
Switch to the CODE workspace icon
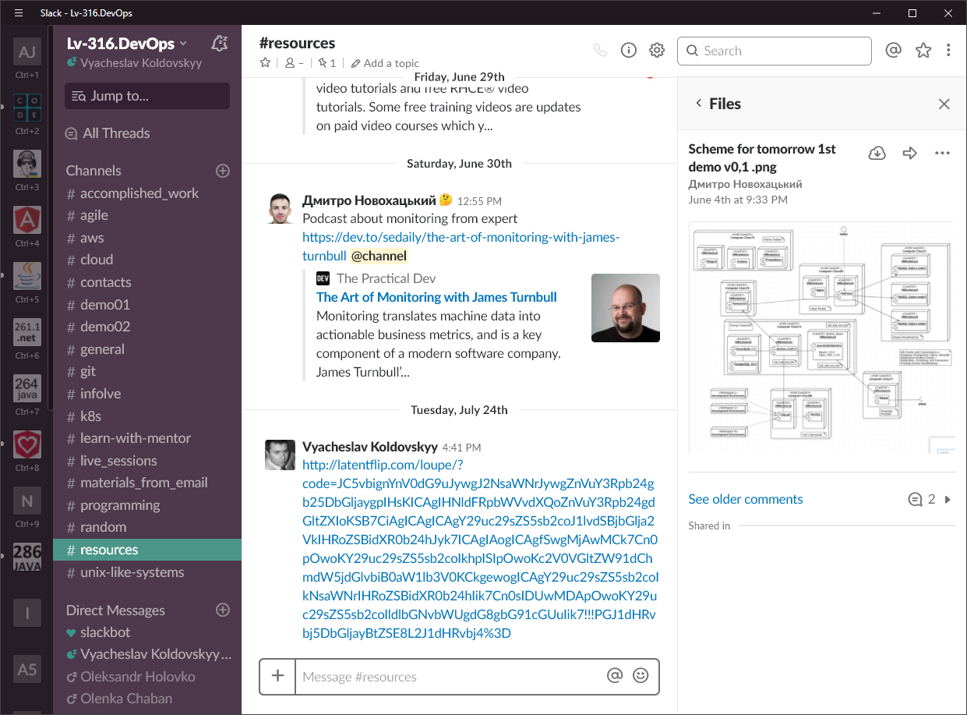[x=27, y=109]
